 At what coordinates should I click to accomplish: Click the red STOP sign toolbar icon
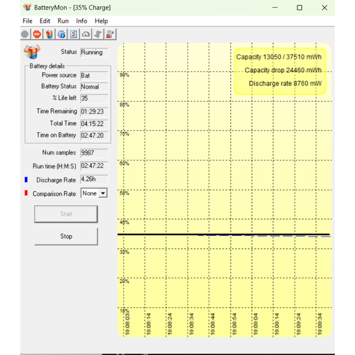(37, 34)
